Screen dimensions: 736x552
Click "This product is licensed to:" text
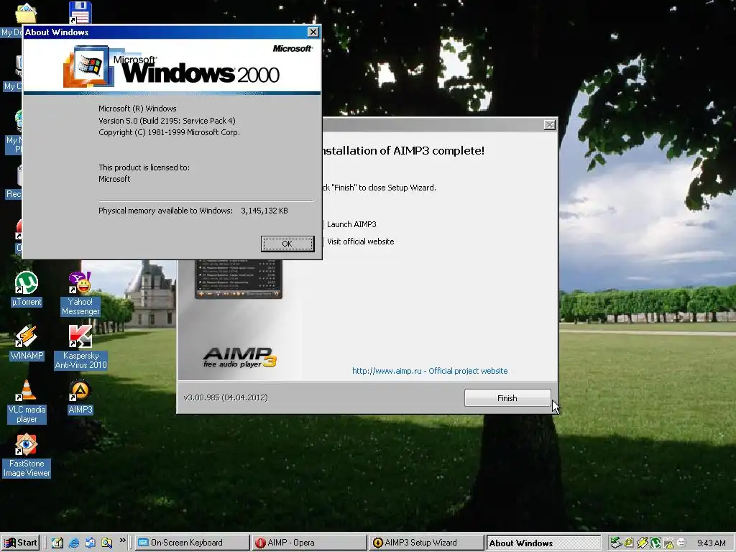pos(144,167)
